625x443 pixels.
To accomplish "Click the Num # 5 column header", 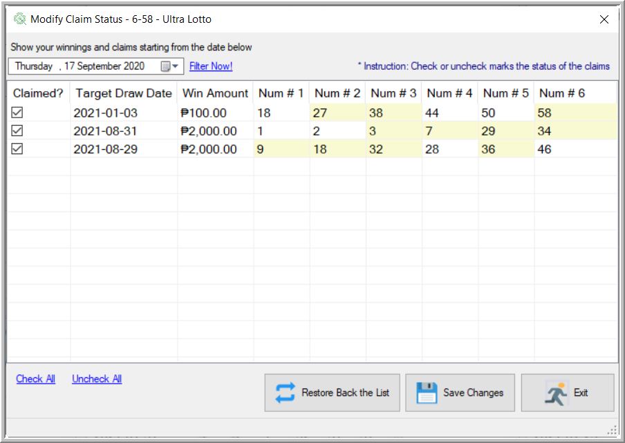I will [506, 93].
